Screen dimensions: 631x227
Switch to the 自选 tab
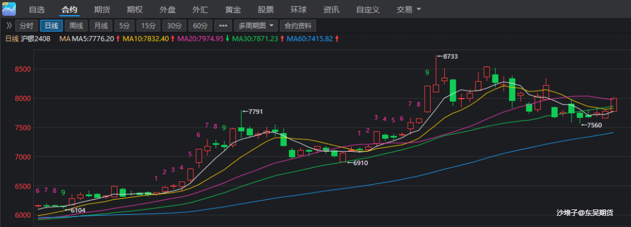coord(37,9)
